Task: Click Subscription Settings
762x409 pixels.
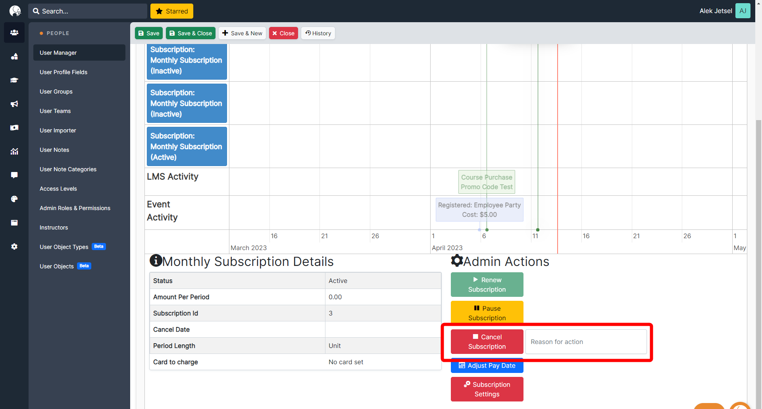Action: pos(487,389)
